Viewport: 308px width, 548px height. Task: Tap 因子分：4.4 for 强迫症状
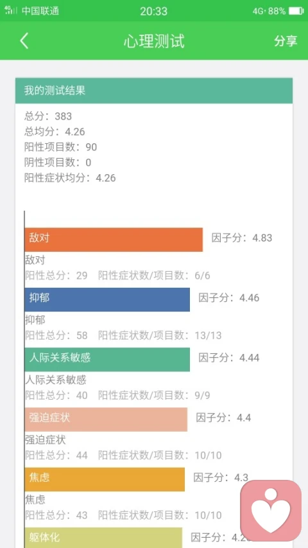(223, 418)
